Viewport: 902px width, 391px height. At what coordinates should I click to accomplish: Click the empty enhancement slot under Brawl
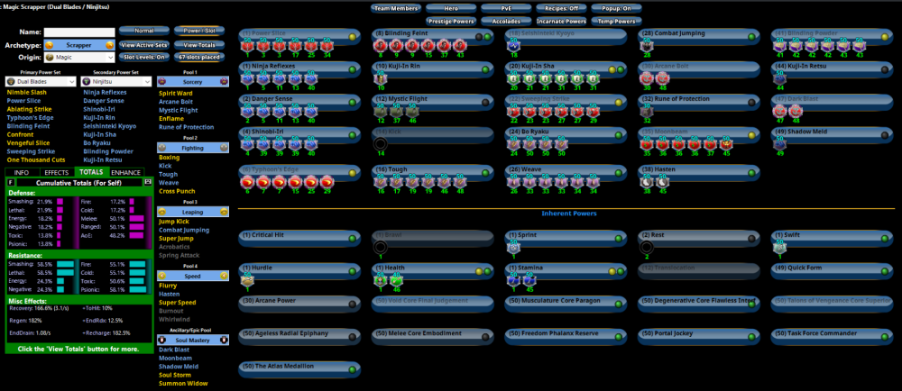tap(380, 246)
